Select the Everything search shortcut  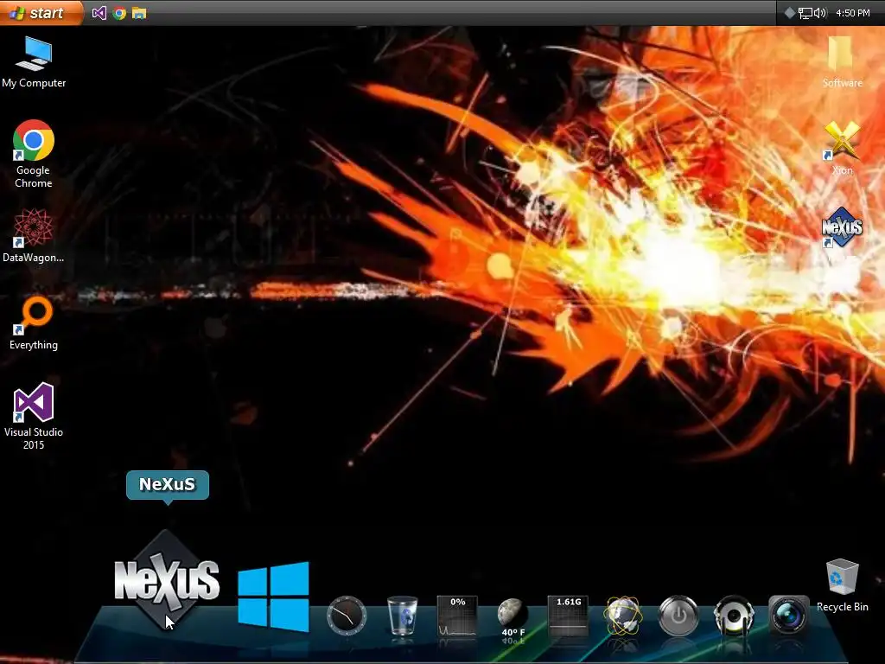[x=34, y=323]
